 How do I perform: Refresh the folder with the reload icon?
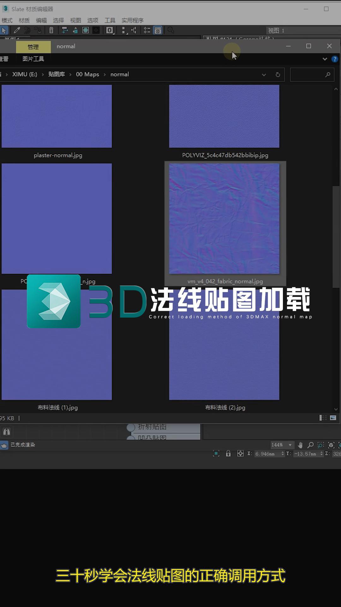pos(278,75)
